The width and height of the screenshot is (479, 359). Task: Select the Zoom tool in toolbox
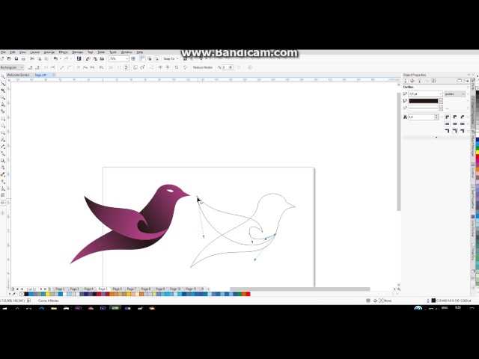point(3,97)
